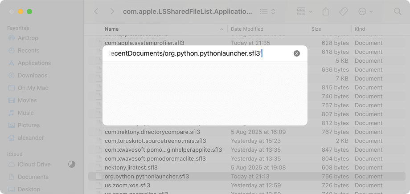Select org.python.pythonlauncher.sfl3 file row
Viewport: 410px width, 194px height.
click(x=147, y=177)
